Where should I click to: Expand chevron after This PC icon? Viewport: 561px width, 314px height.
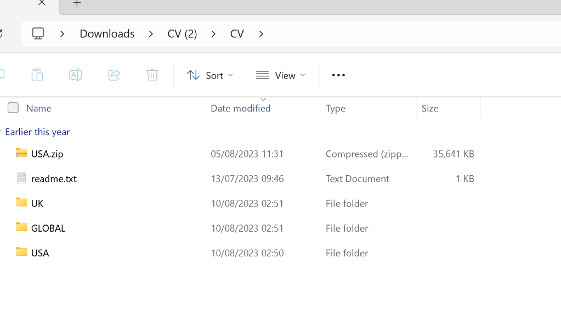click(63, 34)
